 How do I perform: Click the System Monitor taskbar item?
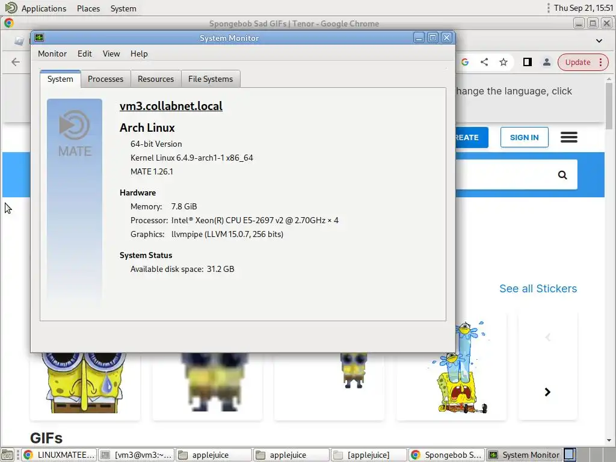(x=524, y=455)
